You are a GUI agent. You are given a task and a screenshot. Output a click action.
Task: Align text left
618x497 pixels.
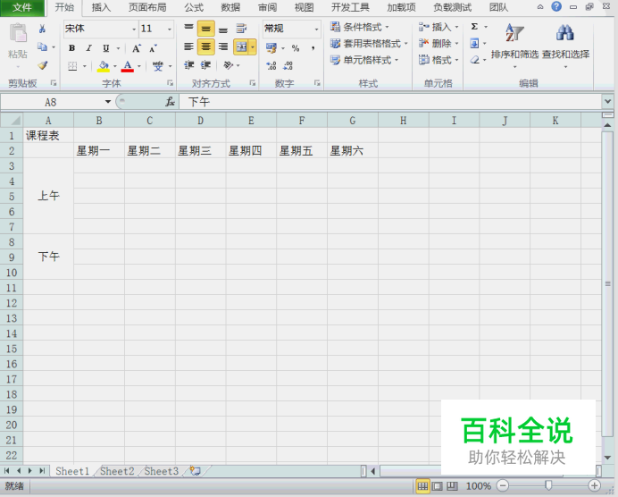tap(188, 47)
